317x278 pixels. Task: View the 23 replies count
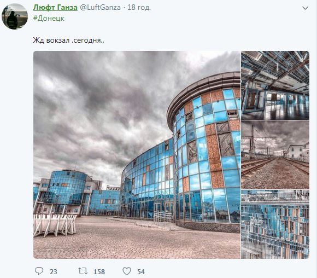click(54, 272)
